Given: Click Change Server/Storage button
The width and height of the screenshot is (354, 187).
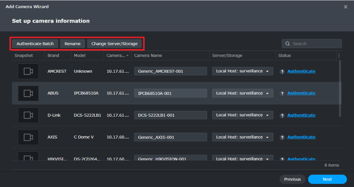Looking at the screenshot, I should coord(115,44).
